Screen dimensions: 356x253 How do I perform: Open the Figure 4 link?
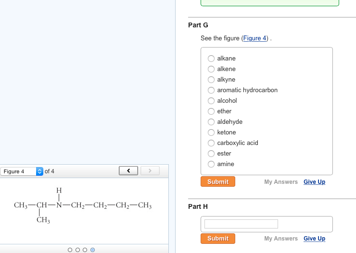pos(255,38)
